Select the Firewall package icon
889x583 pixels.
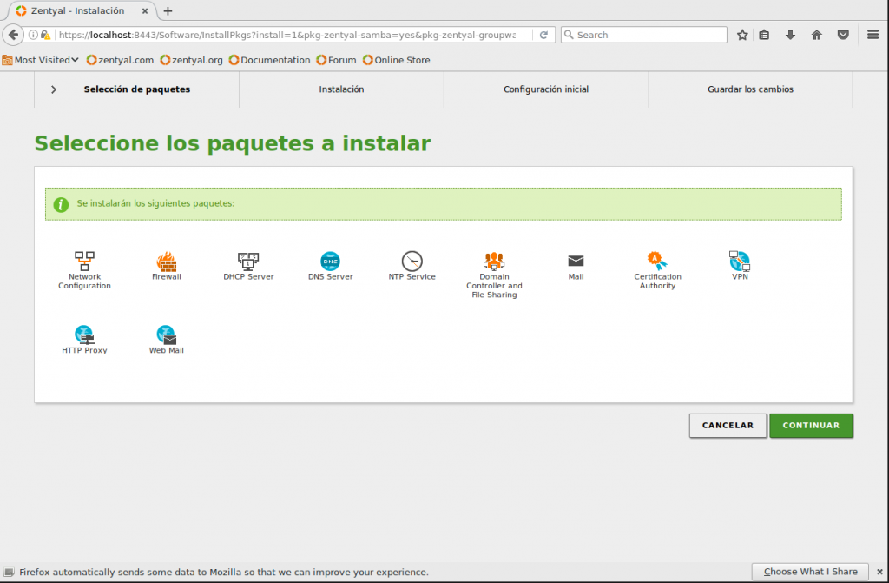[166, 261]
